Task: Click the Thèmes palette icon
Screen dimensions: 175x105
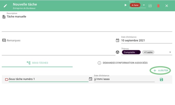Action: click(118, 52)
